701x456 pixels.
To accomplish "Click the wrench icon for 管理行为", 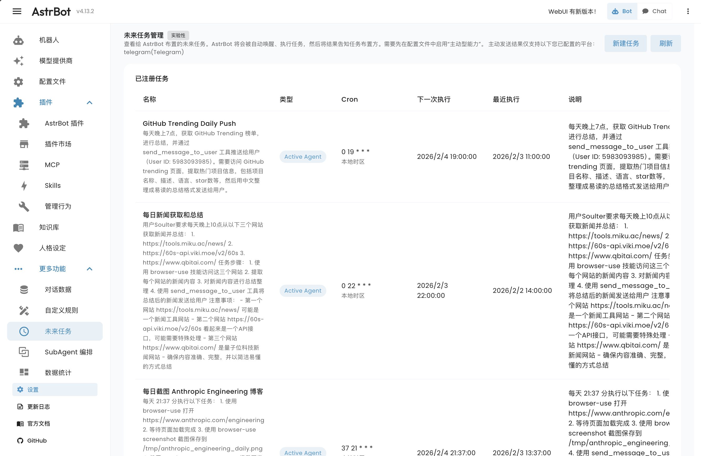I will [x=24, y=206].
